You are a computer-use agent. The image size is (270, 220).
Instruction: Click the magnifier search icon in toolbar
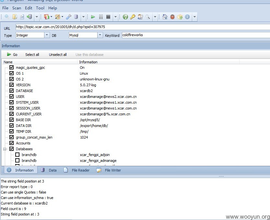7,17
